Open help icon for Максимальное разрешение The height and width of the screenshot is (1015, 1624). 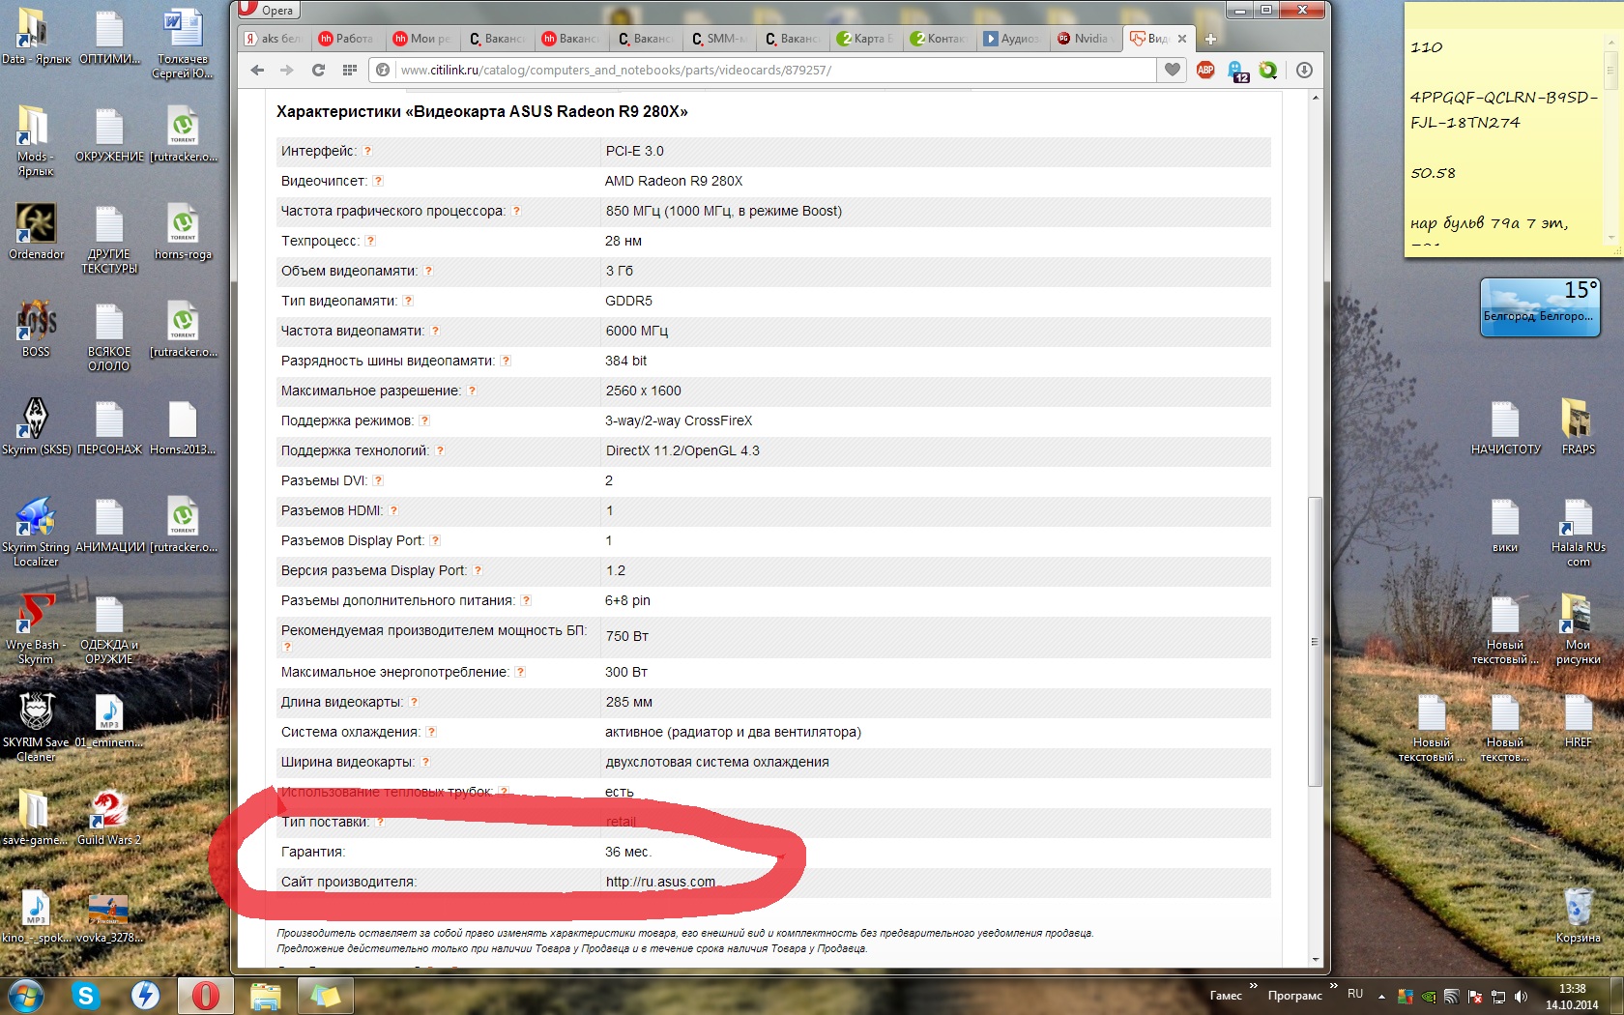(x=472, y=391)
